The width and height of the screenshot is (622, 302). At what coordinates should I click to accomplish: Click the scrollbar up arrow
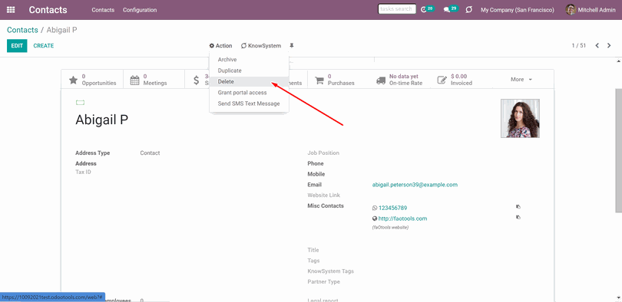pyautogui.click(x=618, y=61)
